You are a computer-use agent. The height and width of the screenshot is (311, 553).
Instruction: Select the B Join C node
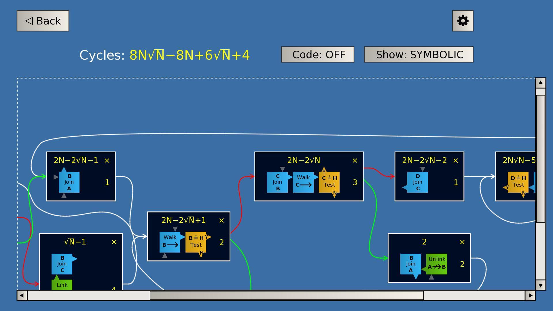coord(62,264)
